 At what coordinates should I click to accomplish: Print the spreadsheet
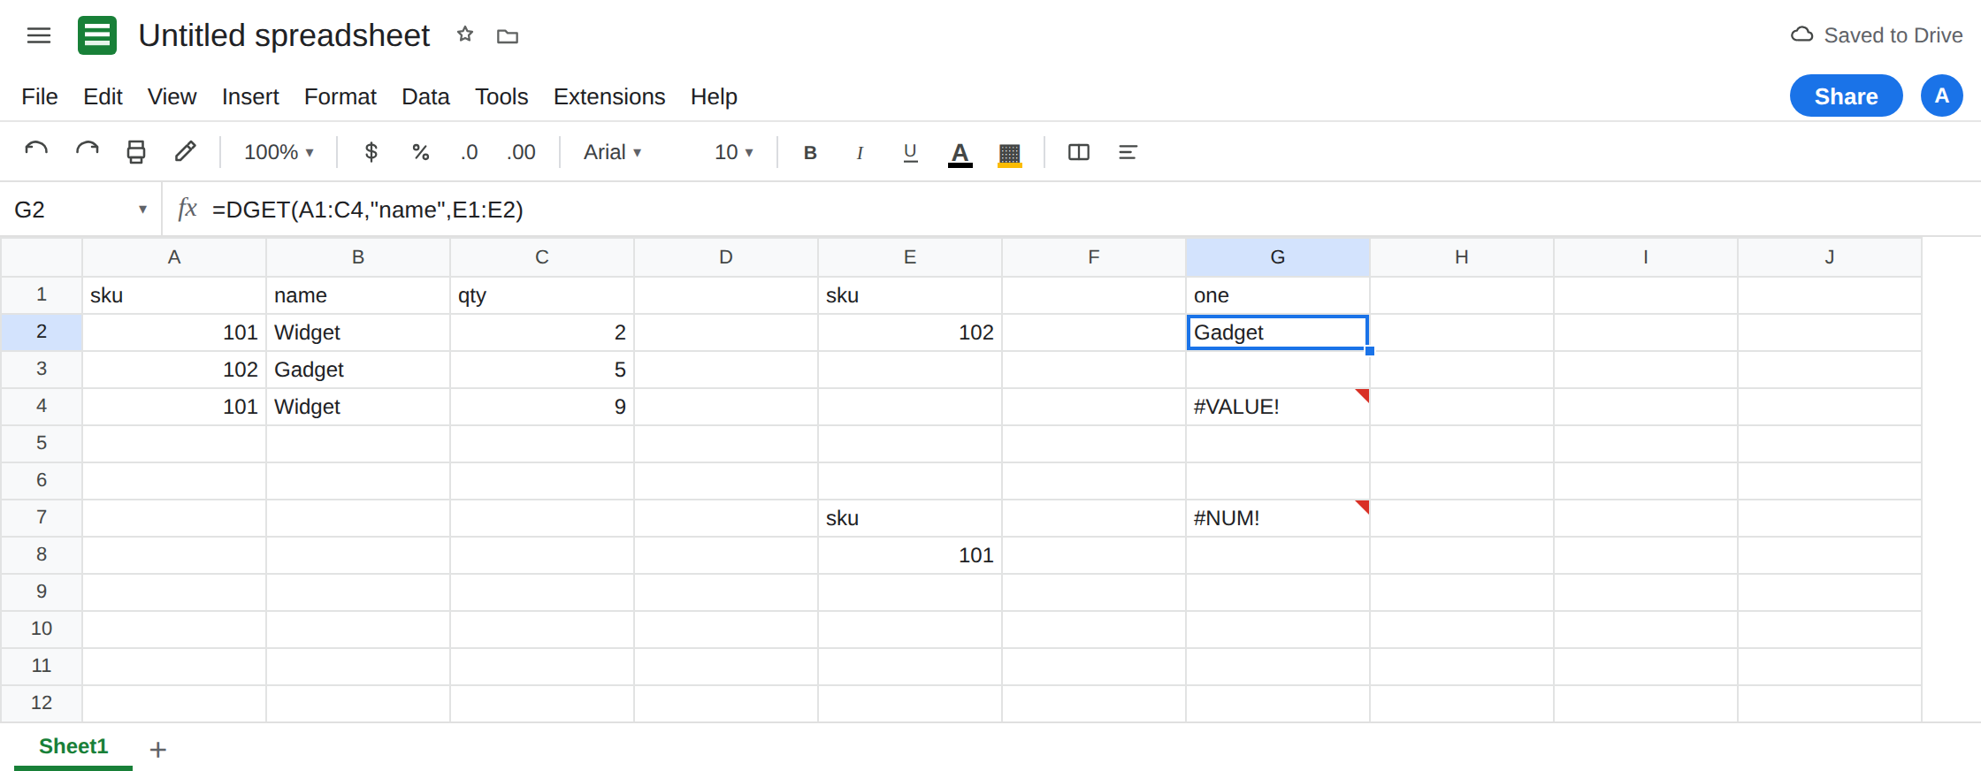136,152
